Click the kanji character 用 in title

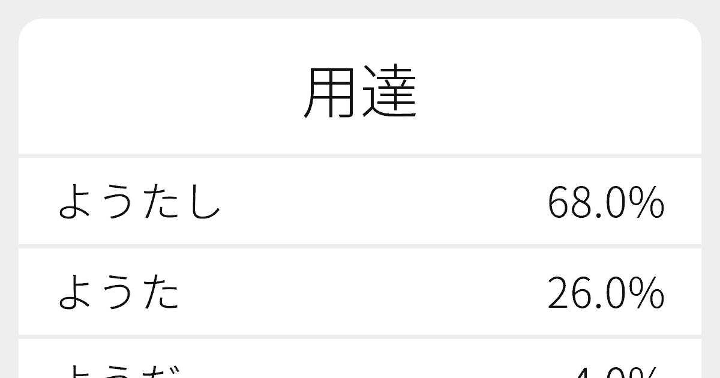point(331,93)
